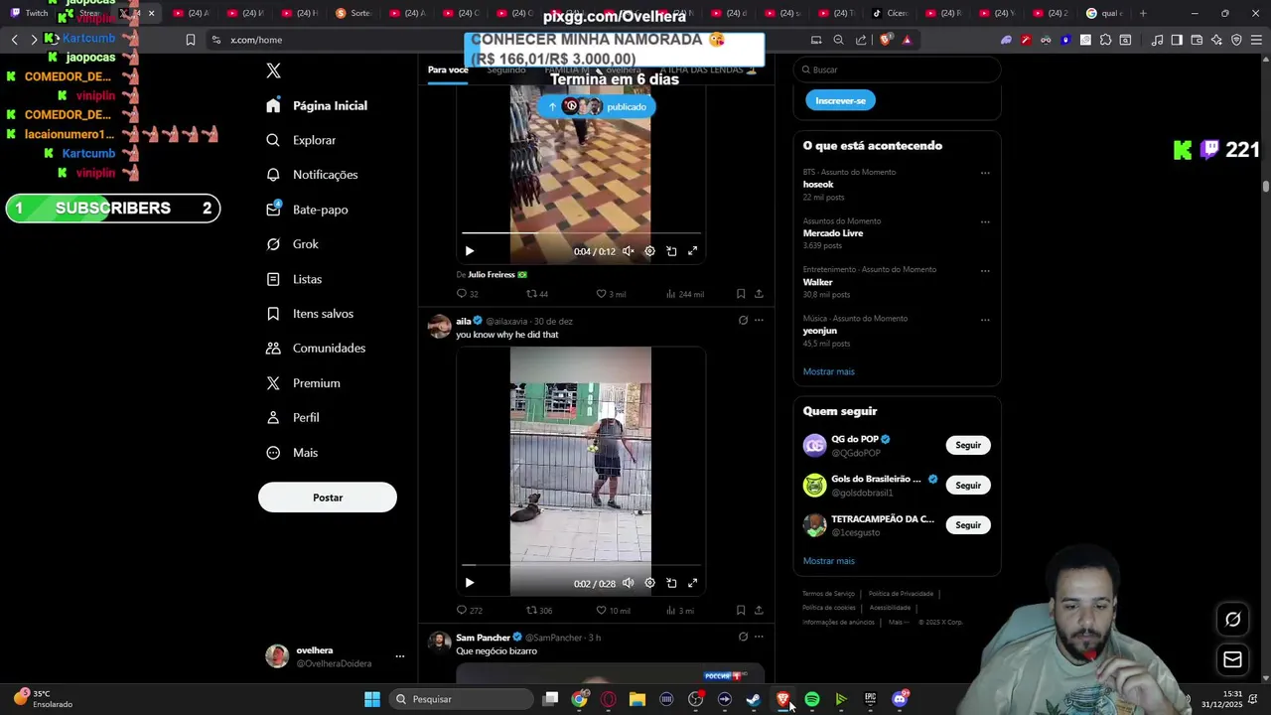The height and width of the screenshot is (715, 1271).
Task: Open the Listas icon
Action: click(x=273, y=279)
